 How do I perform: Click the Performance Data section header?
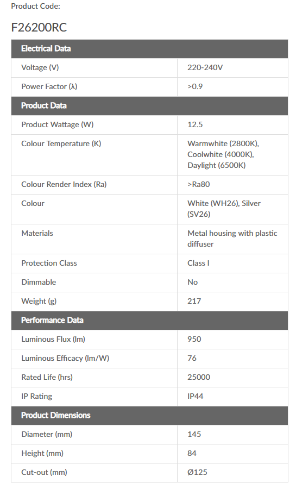coord(149,320)
